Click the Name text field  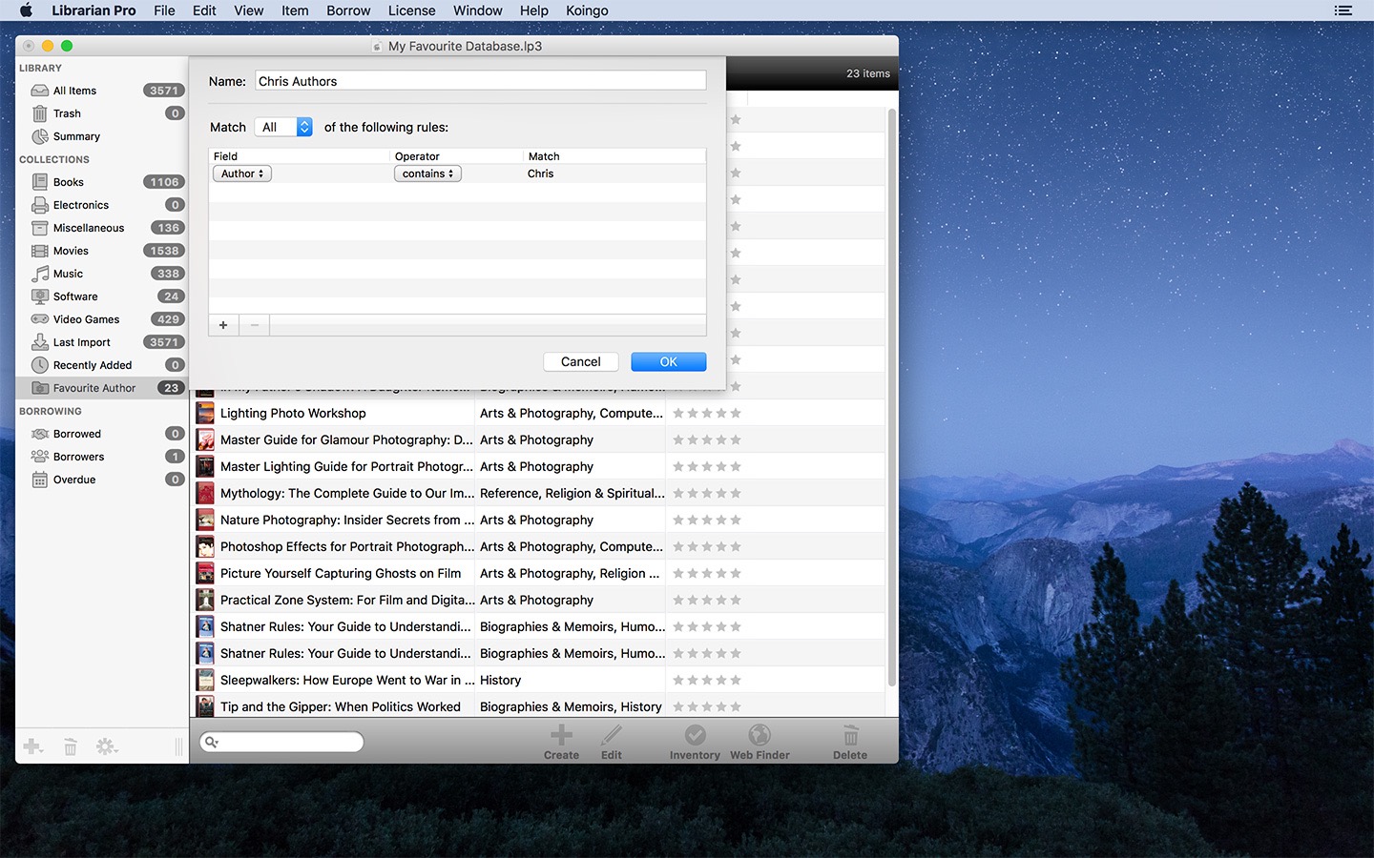click(x=481, y=81)
